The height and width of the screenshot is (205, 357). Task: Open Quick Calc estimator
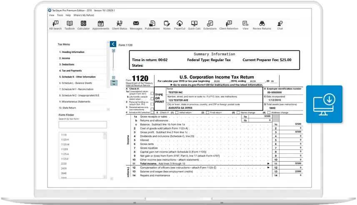(x=194, y=25)
